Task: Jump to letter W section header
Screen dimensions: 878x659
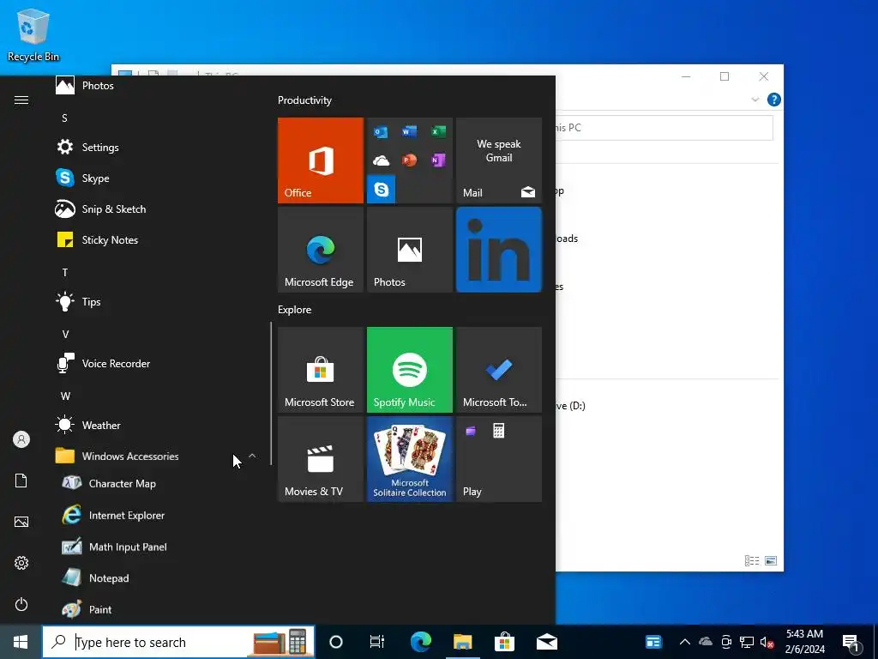Action: click(x=65, y=396)
